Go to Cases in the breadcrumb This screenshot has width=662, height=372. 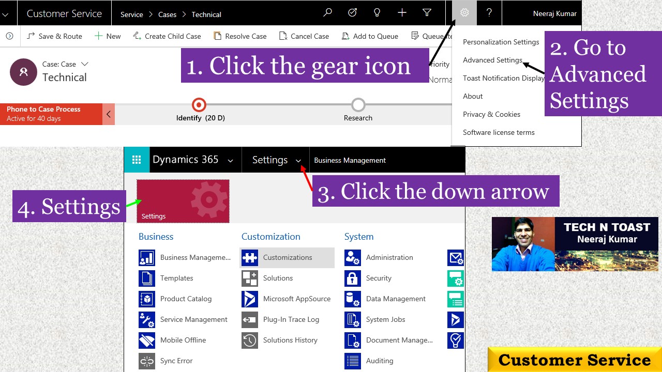168,14
